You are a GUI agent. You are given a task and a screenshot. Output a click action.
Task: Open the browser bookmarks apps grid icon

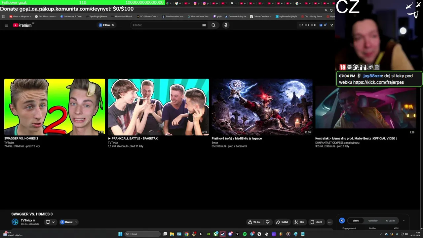click(3, 16)
